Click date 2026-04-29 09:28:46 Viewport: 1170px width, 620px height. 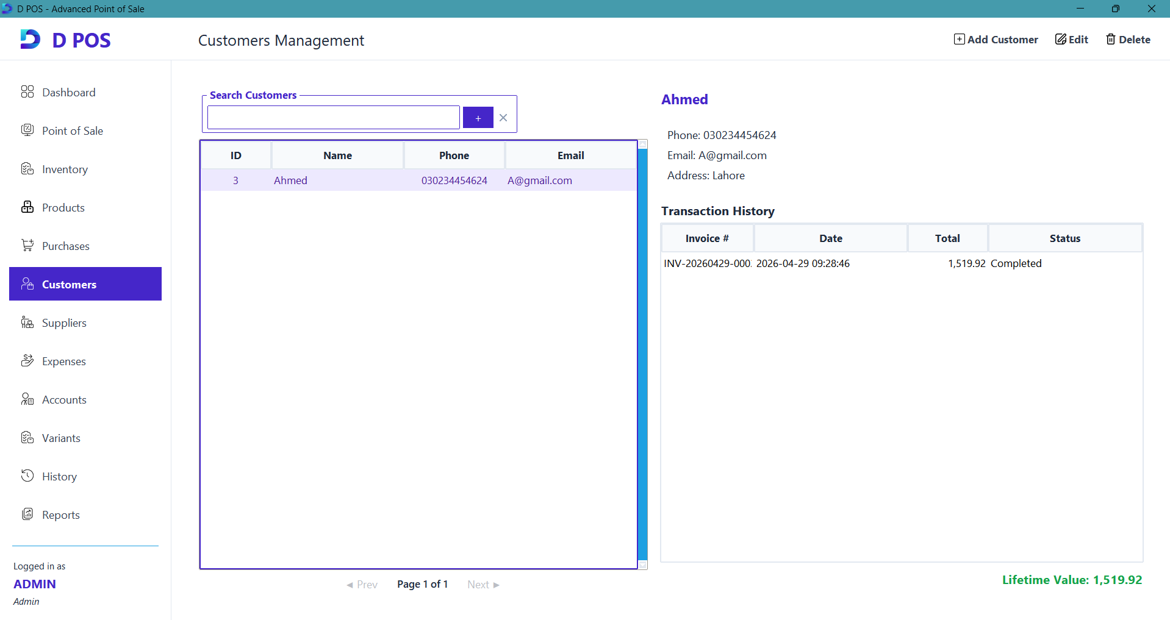(803, 263)
